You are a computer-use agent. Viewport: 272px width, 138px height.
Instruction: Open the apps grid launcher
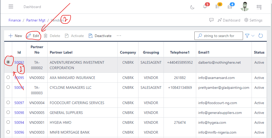coord(259,7)
